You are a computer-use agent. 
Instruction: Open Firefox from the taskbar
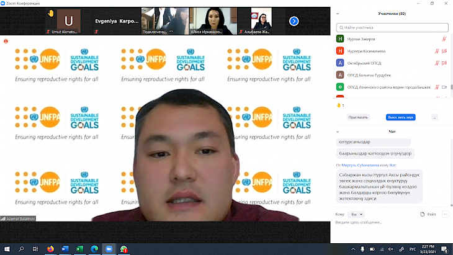point(50,249)
